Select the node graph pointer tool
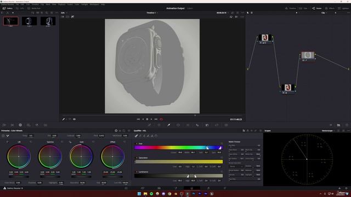The width and height of the screenshot is (351, 197). pyautogui.click(x=247, y=13)
